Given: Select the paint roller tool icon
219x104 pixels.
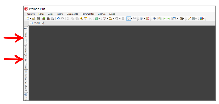Looking at the screenshot, I should [x=86, y=19].
